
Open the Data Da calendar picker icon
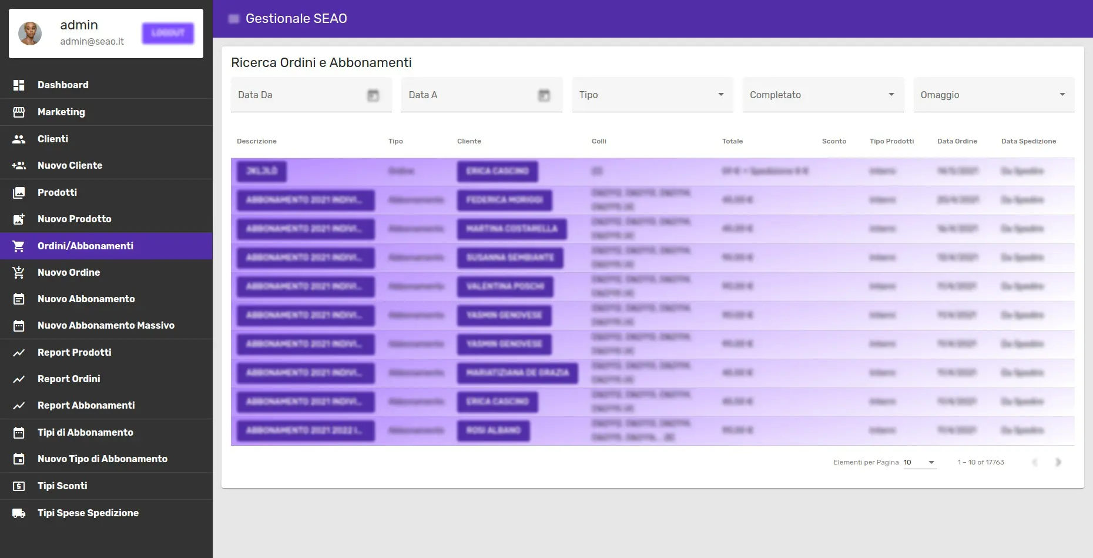(373, 95)
